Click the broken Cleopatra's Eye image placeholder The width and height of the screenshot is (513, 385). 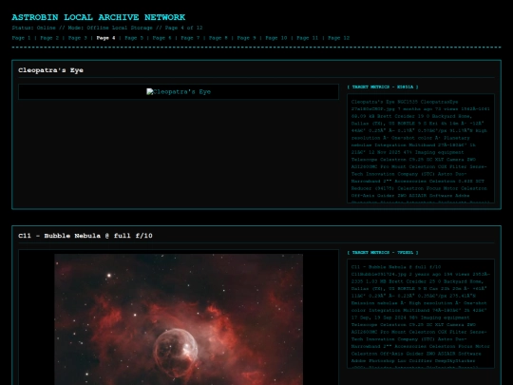(x=179, y=91)
